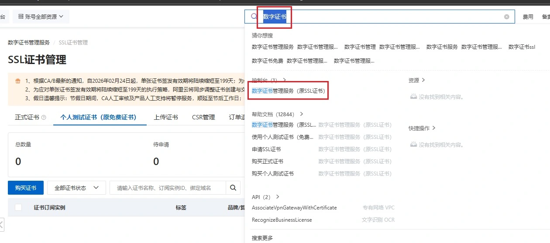Click the help icon next to 正式证书 tab
This screenshot has width=550, height=243.
(44, 118)
